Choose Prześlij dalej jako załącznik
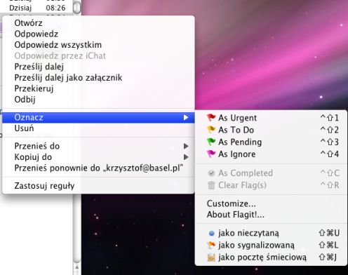The height and width of the screenshot is (275, 348). coord(98,78)
